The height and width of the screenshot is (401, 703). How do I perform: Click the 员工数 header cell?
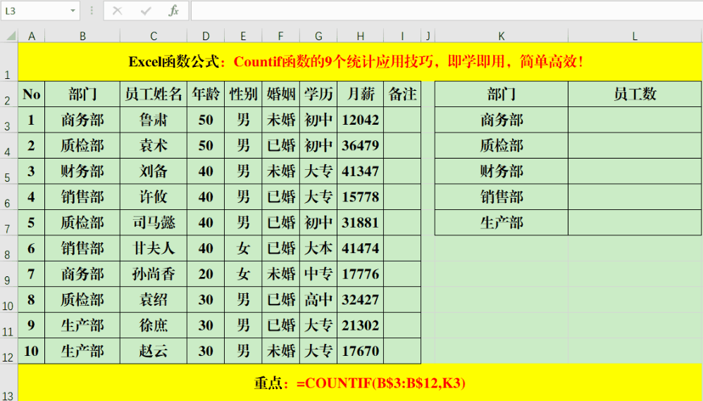coord(635,94)
